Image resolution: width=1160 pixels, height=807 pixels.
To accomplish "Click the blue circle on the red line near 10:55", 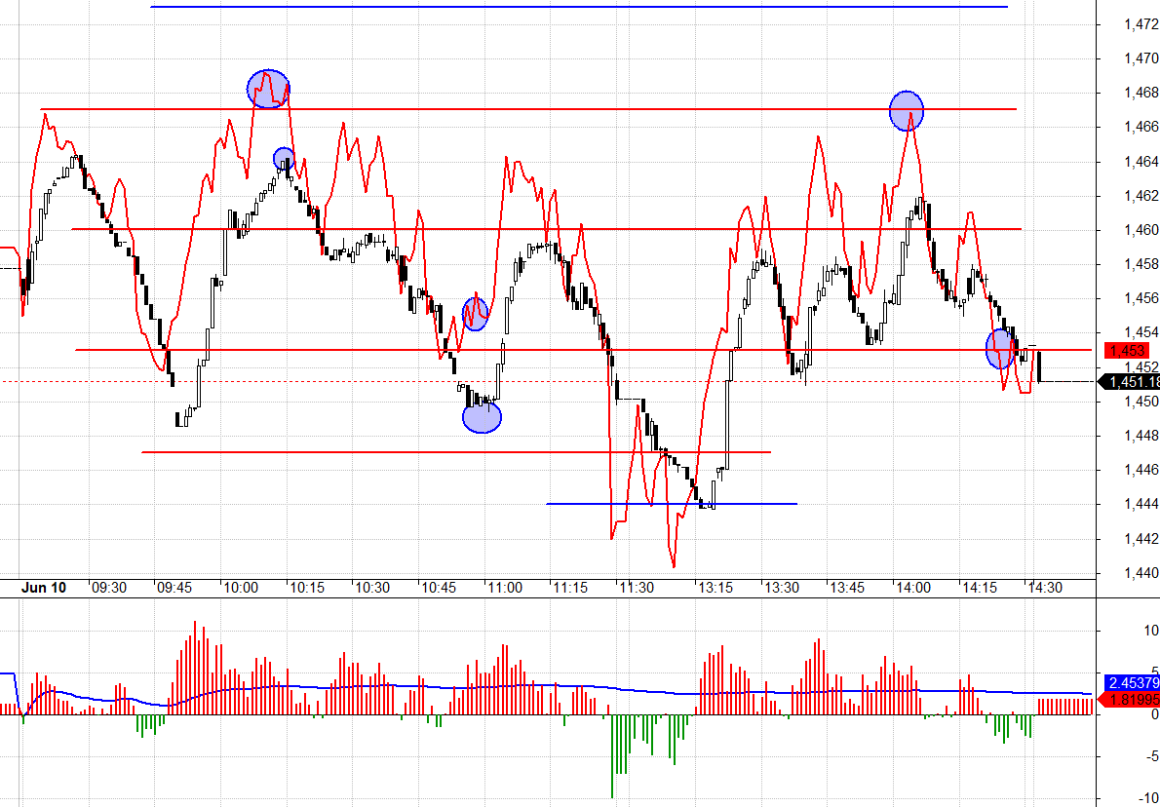I will tap(475, 314).
